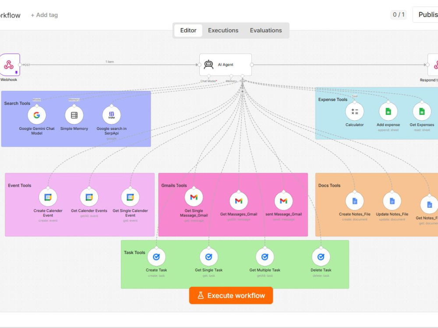
Task: Select the Docs Tools sticky note title
Action: 329,185
